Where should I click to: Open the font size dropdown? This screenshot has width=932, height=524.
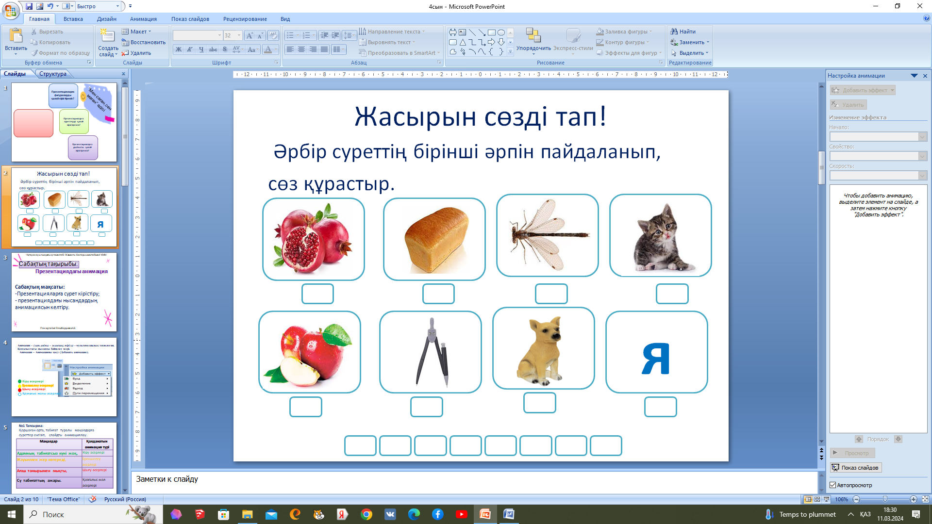pos(239,35)
